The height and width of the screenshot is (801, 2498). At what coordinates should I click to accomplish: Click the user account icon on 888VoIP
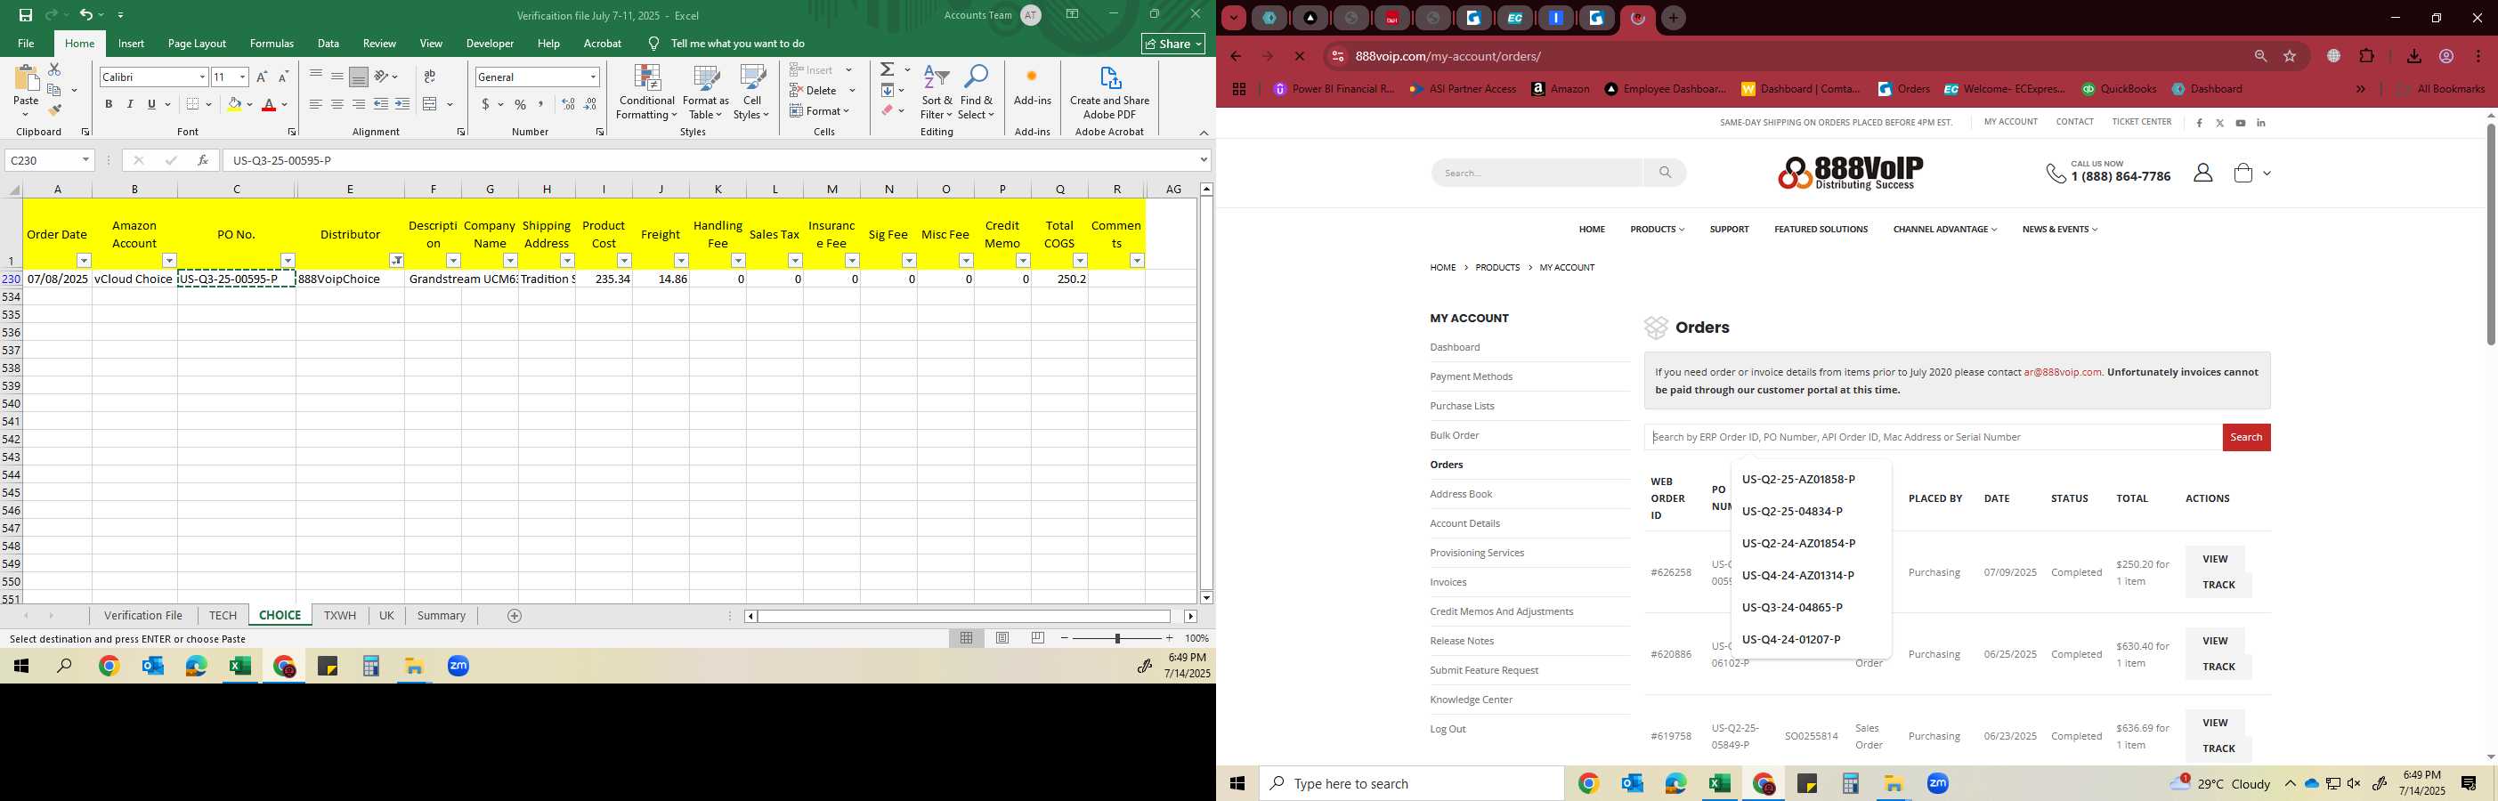pyautogui.click(x=2202, y=173)
